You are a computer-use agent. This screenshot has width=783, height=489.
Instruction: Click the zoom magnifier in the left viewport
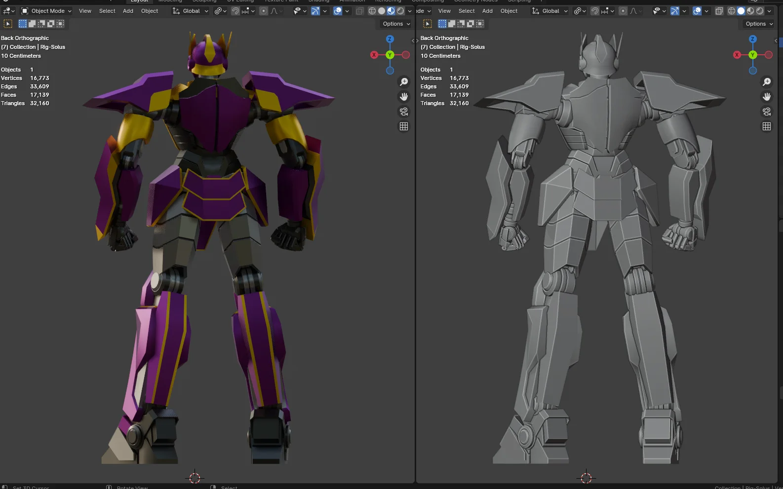(x=404, y=82)
